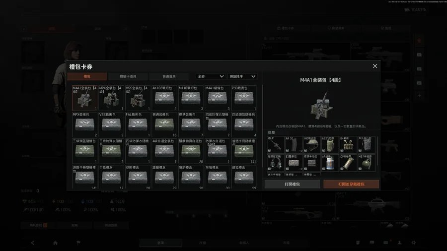Click the rewards list scrollbar
The image size is (447, 251).
pyautogui.click(x=378, y=151)
